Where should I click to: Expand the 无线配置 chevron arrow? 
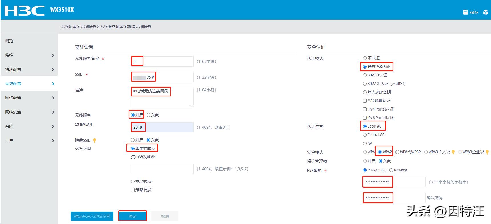tap(53, 84)
